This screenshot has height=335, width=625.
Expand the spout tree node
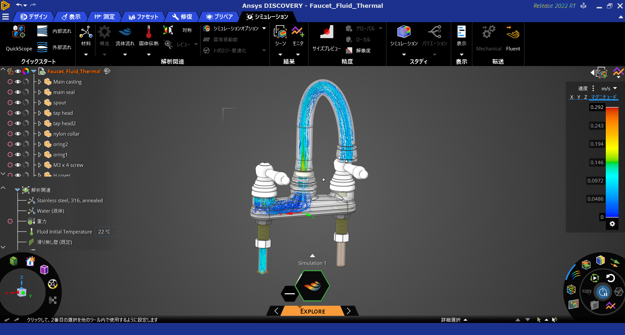pos(40,103)
